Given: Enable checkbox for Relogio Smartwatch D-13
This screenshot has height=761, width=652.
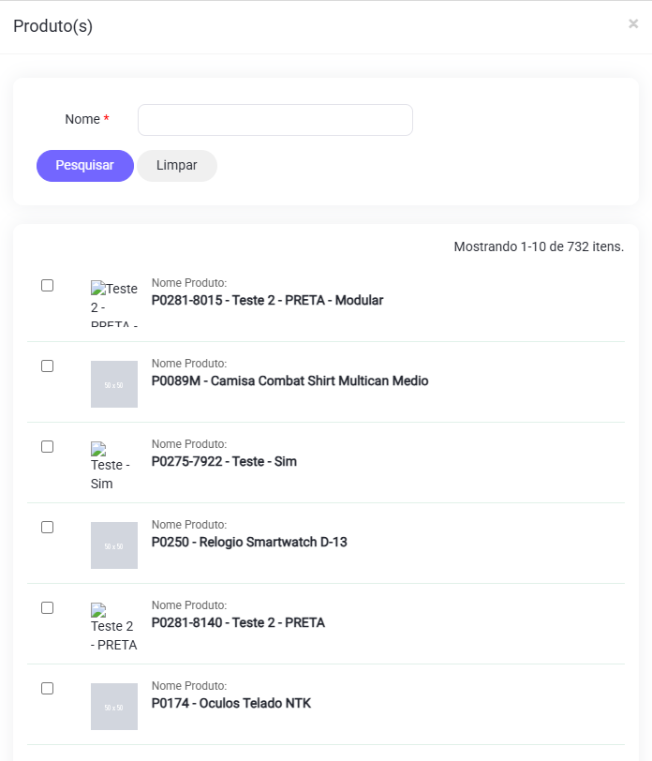Looking at the screenshot, I should coord(48,528).
